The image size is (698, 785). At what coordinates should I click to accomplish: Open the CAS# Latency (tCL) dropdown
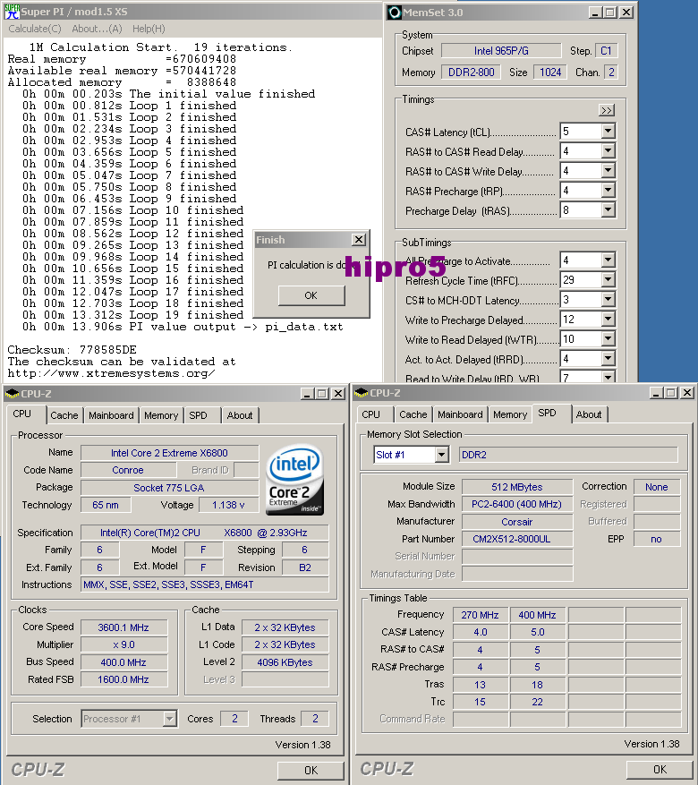608,132
